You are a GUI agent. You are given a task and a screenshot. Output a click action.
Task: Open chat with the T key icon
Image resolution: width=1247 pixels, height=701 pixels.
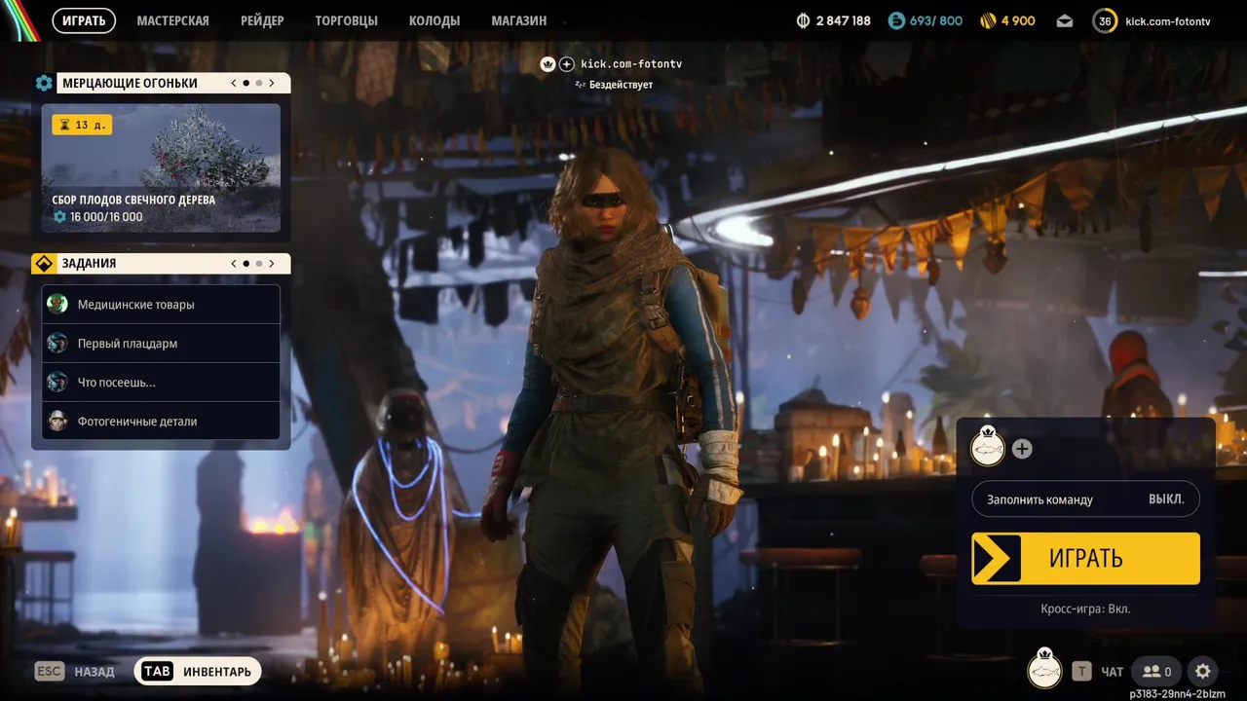tap(1081, 671)
